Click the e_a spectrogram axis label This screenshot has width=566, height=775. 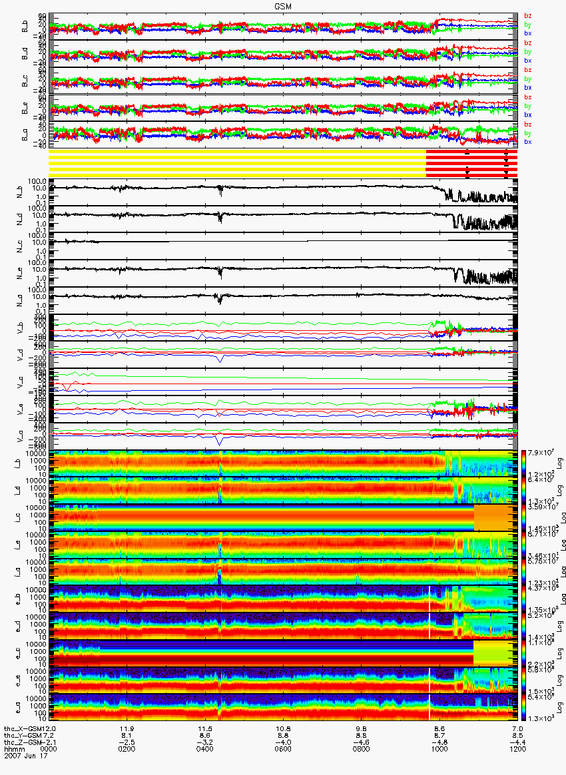(x=18, y=708)
